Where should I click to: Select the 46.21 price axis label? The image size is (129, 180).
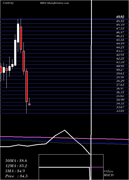tap(120, 36)
